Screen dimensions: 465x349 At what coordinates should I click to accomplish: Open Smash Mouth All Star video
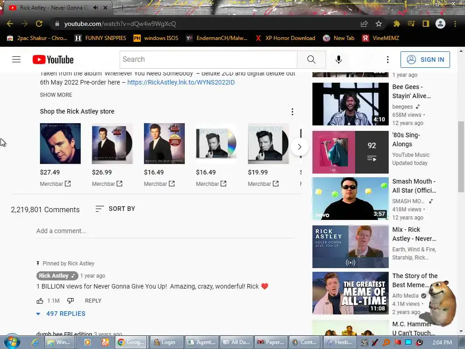[x=350, y=199]
